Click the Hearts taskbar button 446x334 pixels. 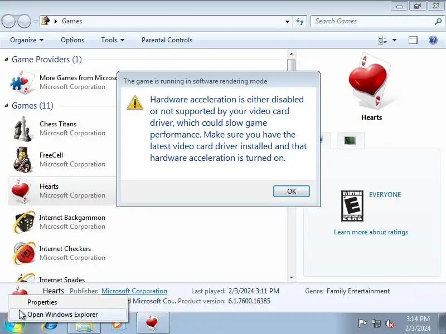click(x=153, y=323)
